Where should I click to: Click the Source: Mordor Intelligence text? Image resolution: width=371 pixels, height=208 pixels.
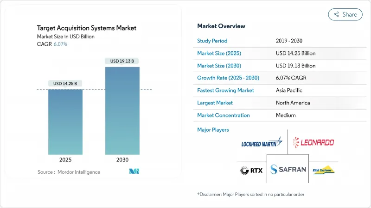pyautogui.click(x=69, y=172)
